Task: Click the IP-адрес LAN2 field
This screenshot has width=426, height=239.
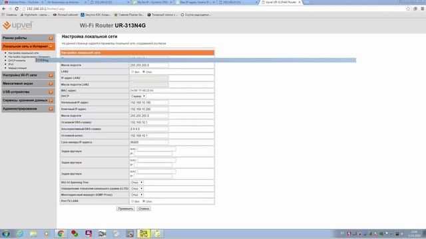Action: [x=149, y=78]
